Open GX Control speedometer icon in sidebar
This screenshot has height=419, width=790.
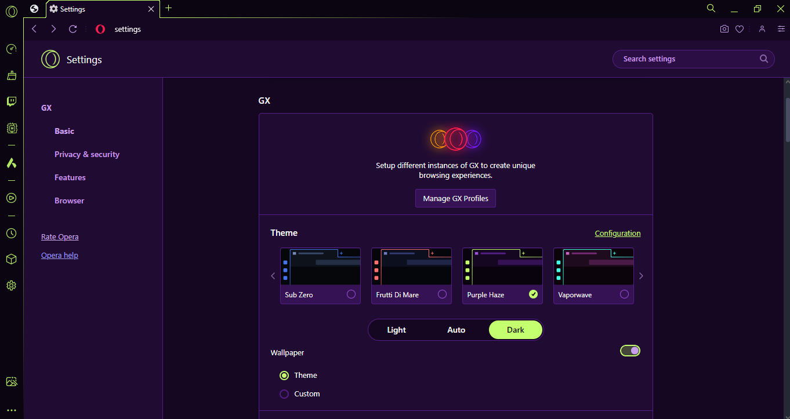11,49
